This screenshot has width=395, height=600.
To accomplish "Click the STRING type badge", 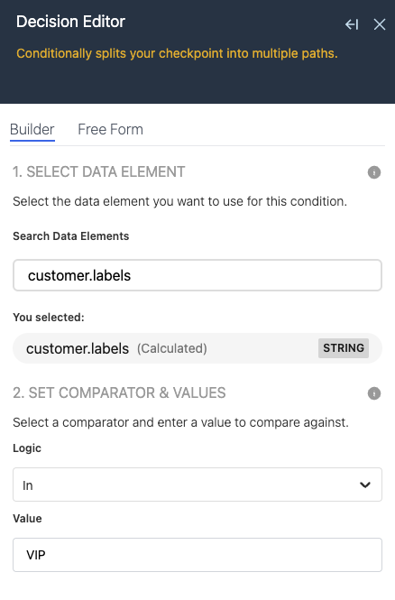I will tap(344, 348).
